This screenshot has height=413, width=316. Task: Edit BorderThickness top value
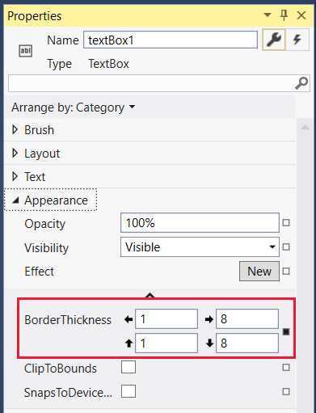[166, 343]
